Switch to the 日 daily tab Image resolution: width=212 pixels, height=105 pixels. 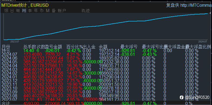tap(12, 10)
